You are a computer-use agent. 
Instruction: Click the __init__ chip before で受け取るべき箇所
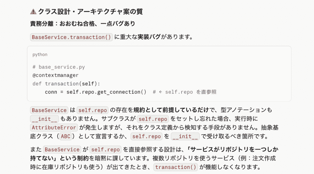point(185,136)
